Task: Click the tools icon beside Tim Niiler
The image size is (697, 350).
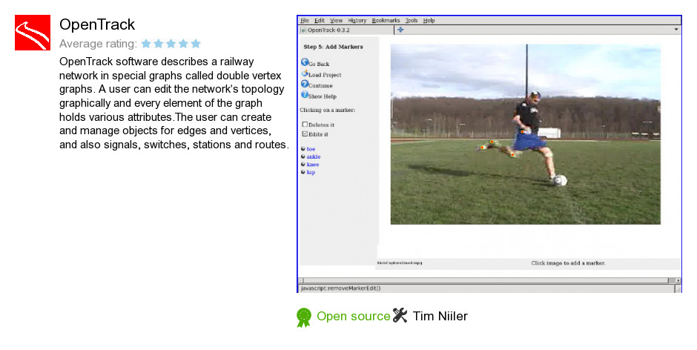Action: click(400, 315)
